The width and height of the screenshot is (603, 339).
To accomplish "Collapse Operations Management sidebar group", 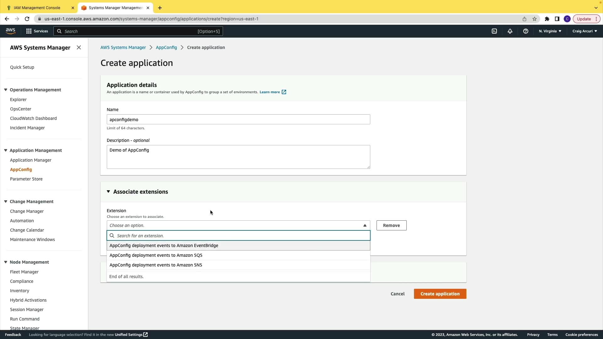I will tap(6, 90).
